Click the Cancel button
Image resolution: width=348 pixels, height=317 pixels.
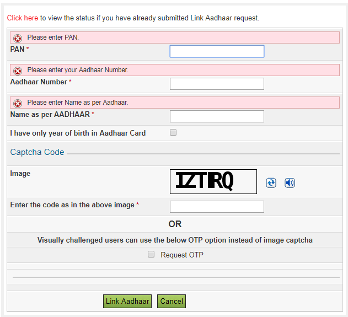click(x=172, y=301)
